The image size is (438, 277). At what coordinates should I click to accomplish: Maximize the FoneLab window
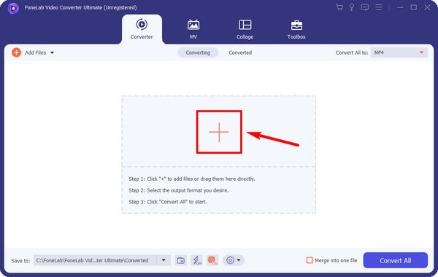click(414, 7)
